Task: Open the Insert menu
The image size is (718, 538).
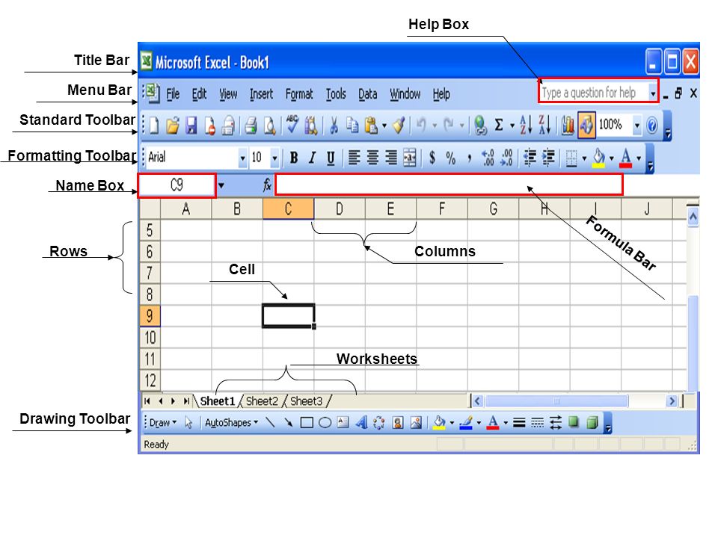Action: (x=261, y=94)
